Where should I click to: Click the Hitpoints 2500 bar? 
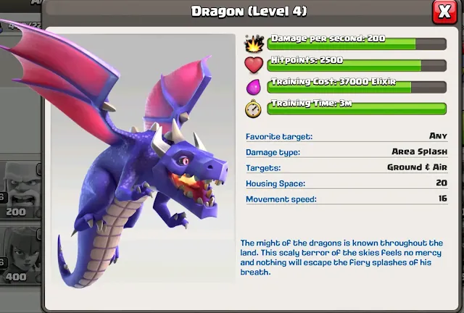(357, 65)
